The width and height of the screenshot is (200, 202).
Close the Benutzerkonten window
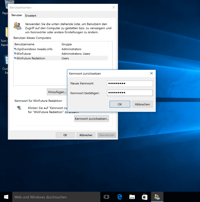pos(114,7)
